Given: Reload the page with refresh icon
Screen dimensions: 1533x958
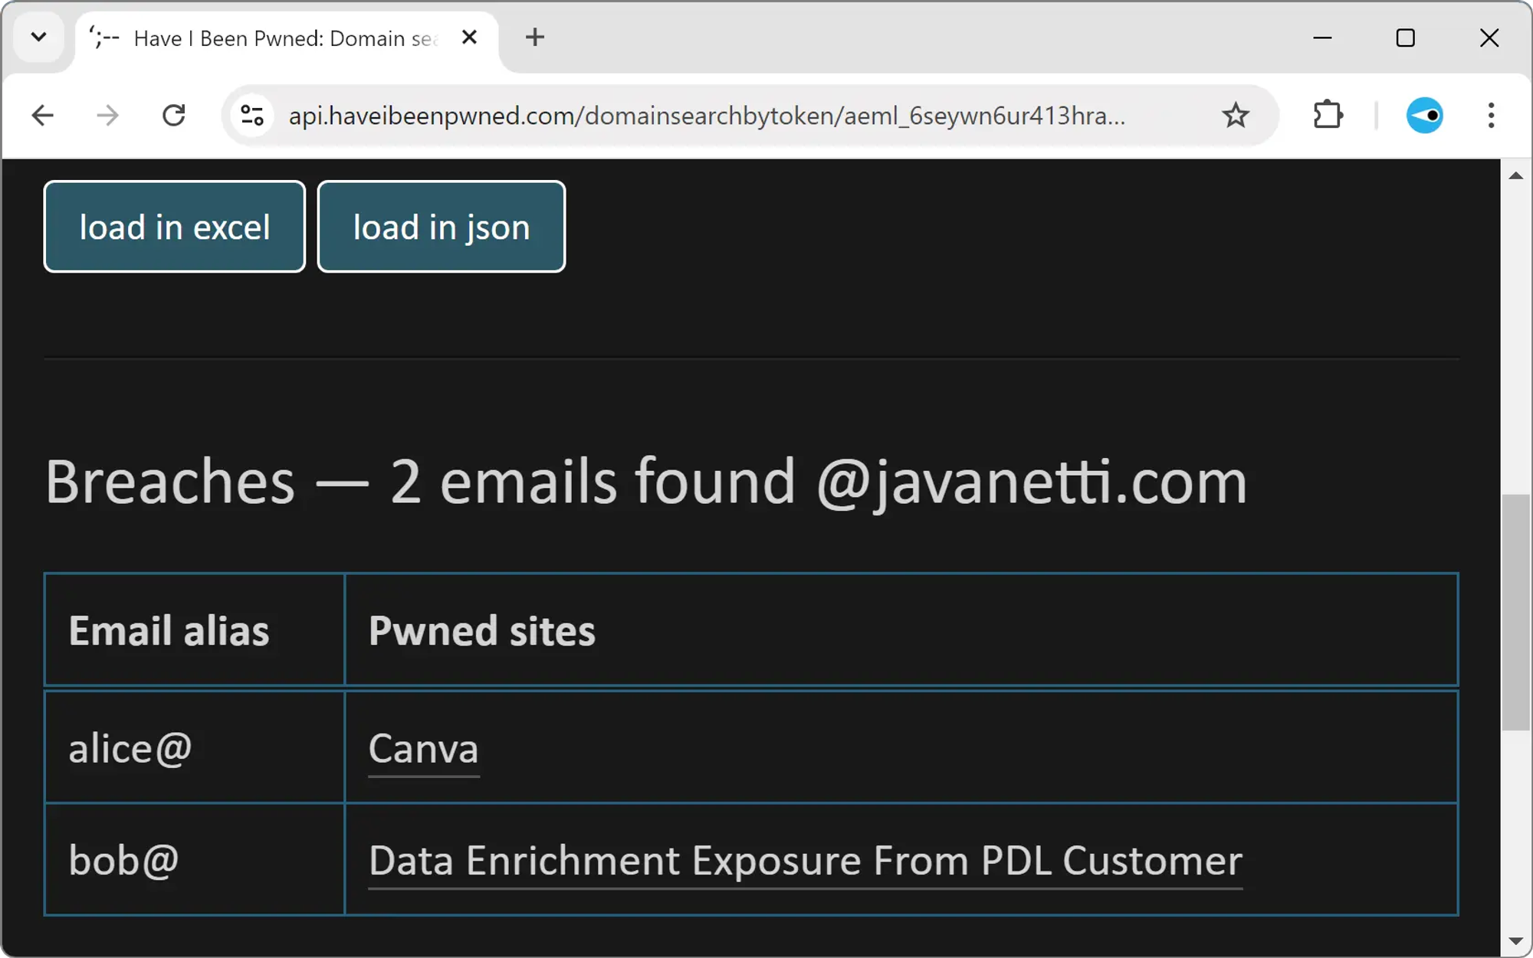Looking at the screenshot, I should [174, 116].
